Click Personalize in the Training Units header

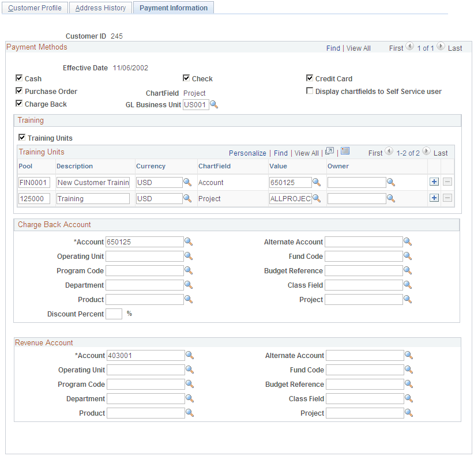coord(247,153)
